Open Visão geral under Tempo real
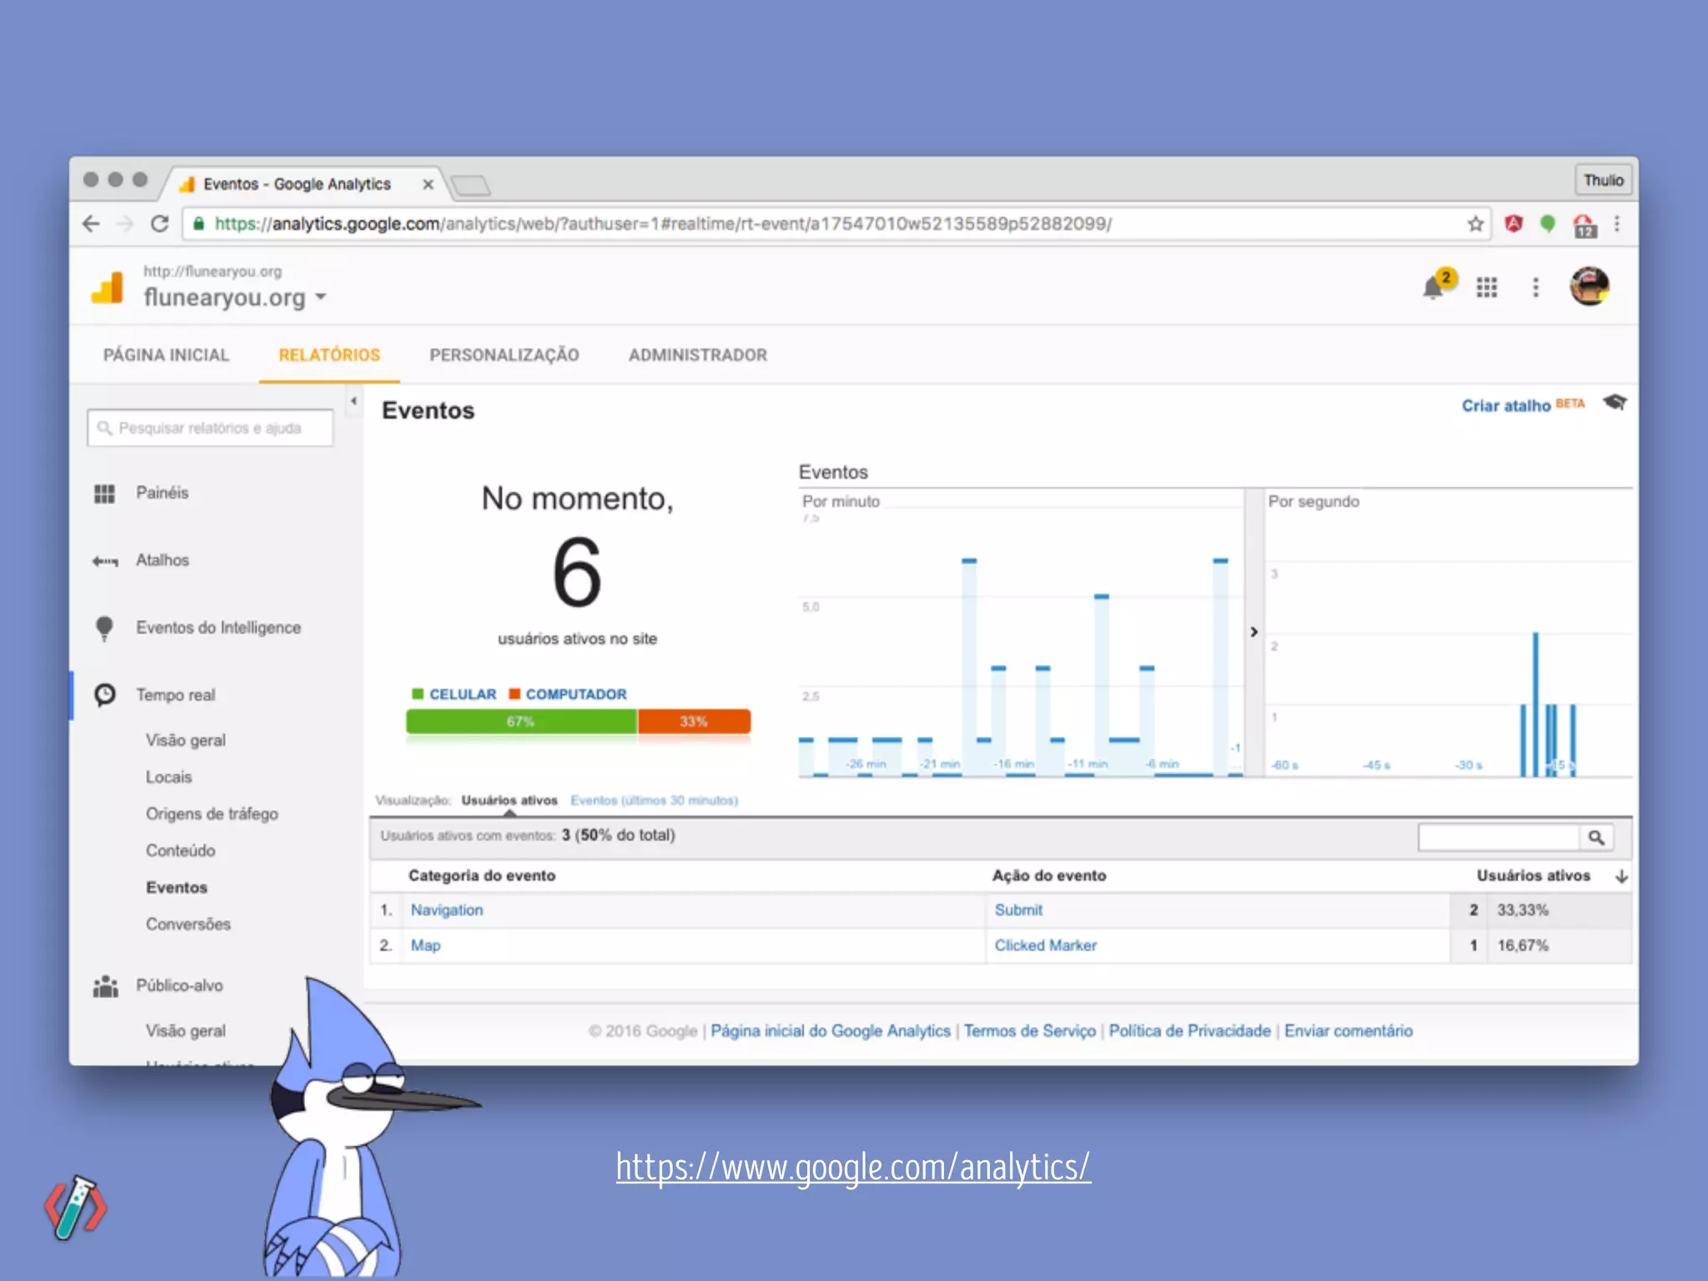This screenshot has width=1708, height=1281. click(186, 741)
